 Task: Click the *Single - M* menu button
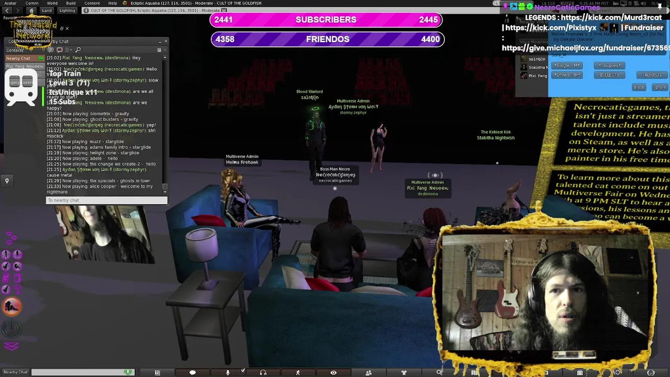click(x=567, y=65)
